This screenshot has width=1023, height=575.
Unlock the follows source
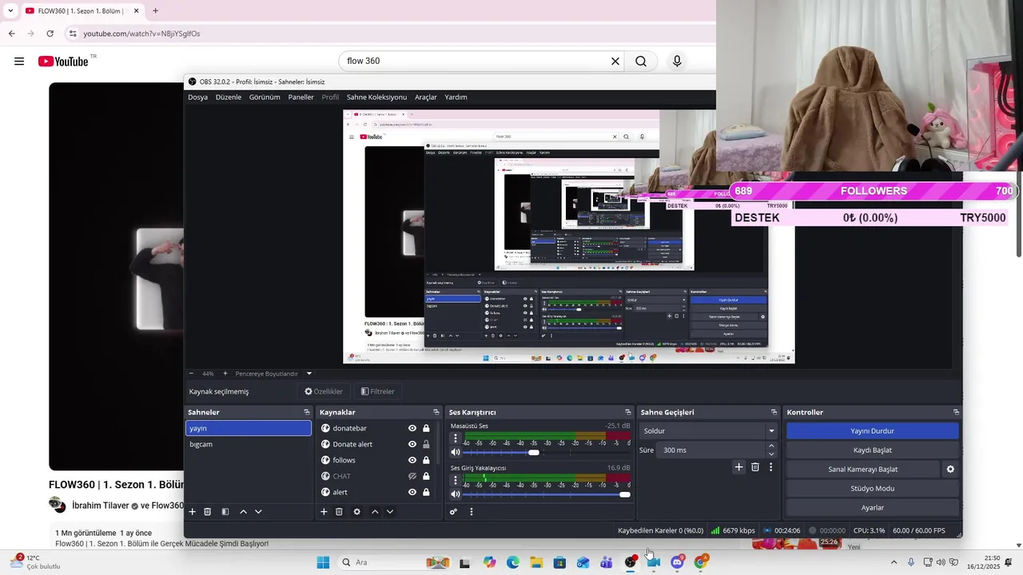tap(426, 460)
